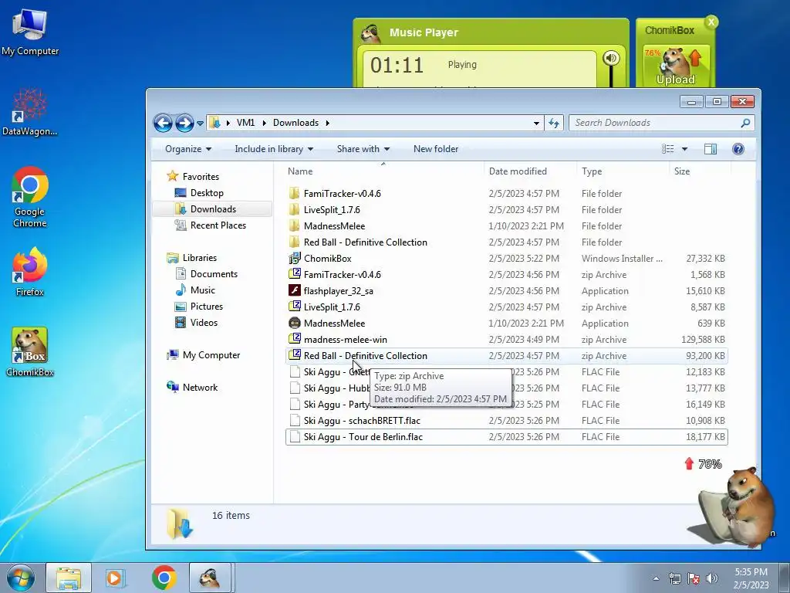The width and height of the screenshot is (790, 593).
Task: Expand the address bar history dropdown
Action: (x=536, y=123)
